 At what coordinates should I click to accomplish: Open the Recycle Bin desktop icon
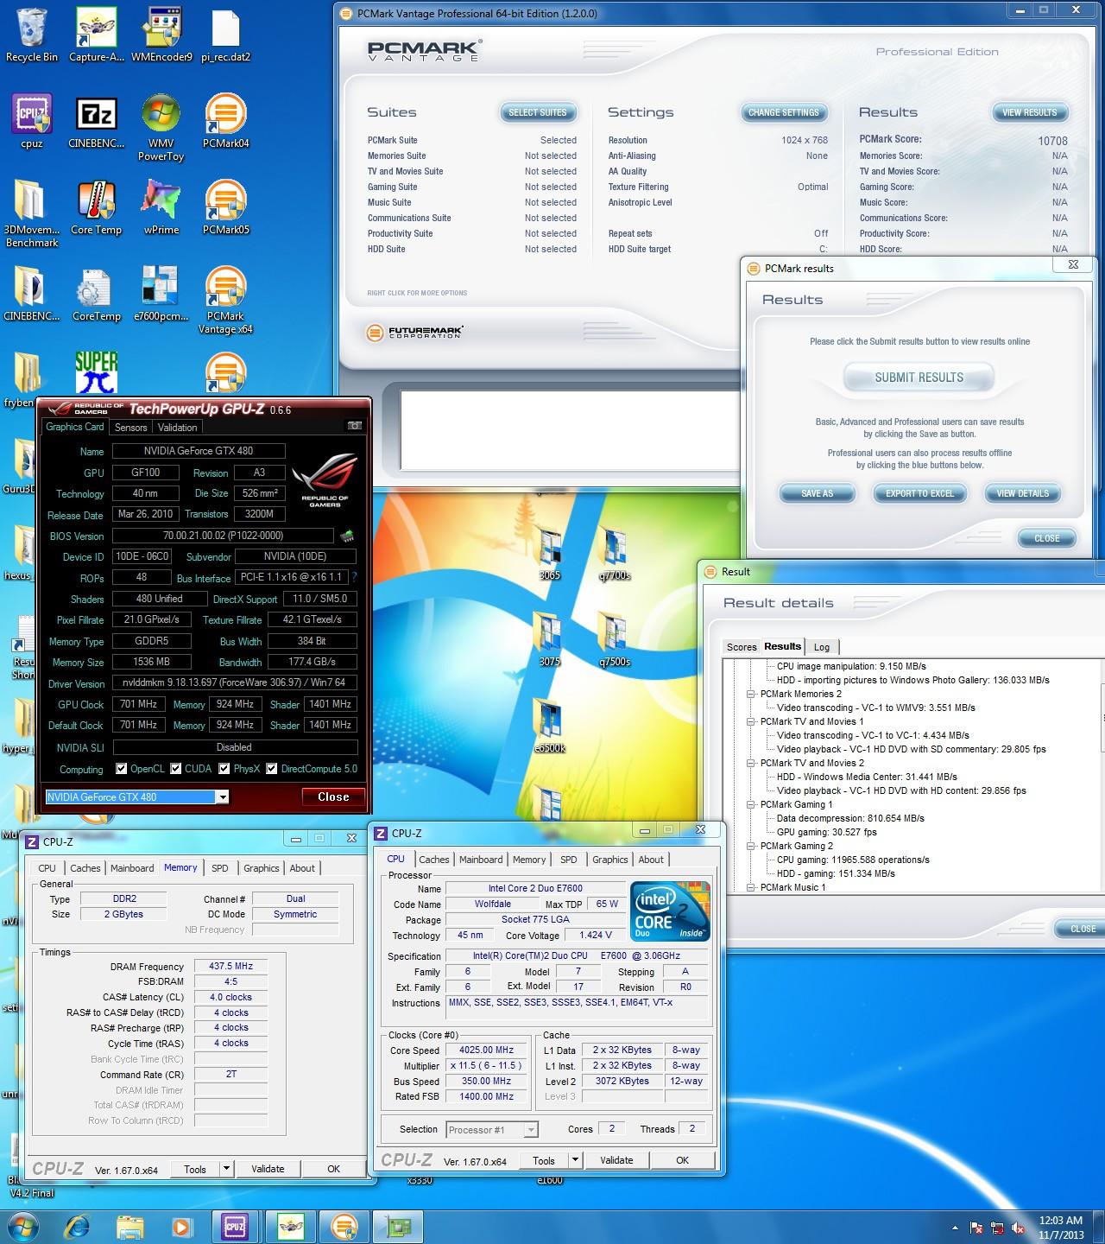click(x=31, y=35)
